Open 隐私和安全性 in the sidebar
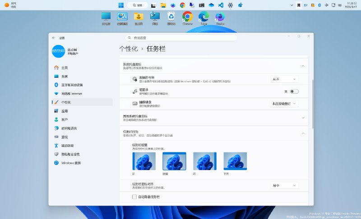This screenshot has height=219, width=361. tap(82, 154)
